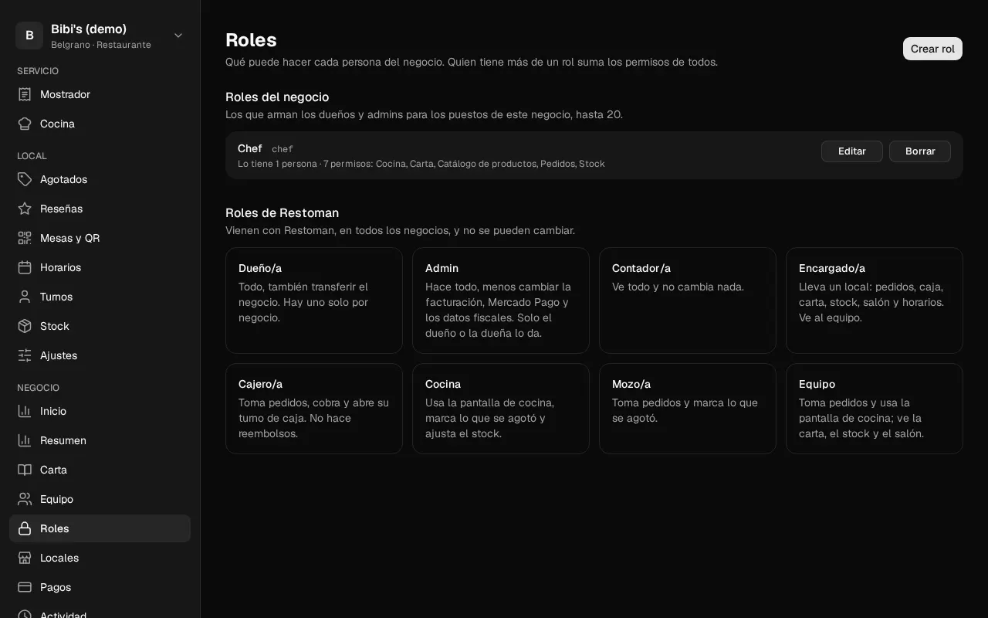Click the Equipo people icon in sidebar

pyautogui.click(x=25, y=499)
